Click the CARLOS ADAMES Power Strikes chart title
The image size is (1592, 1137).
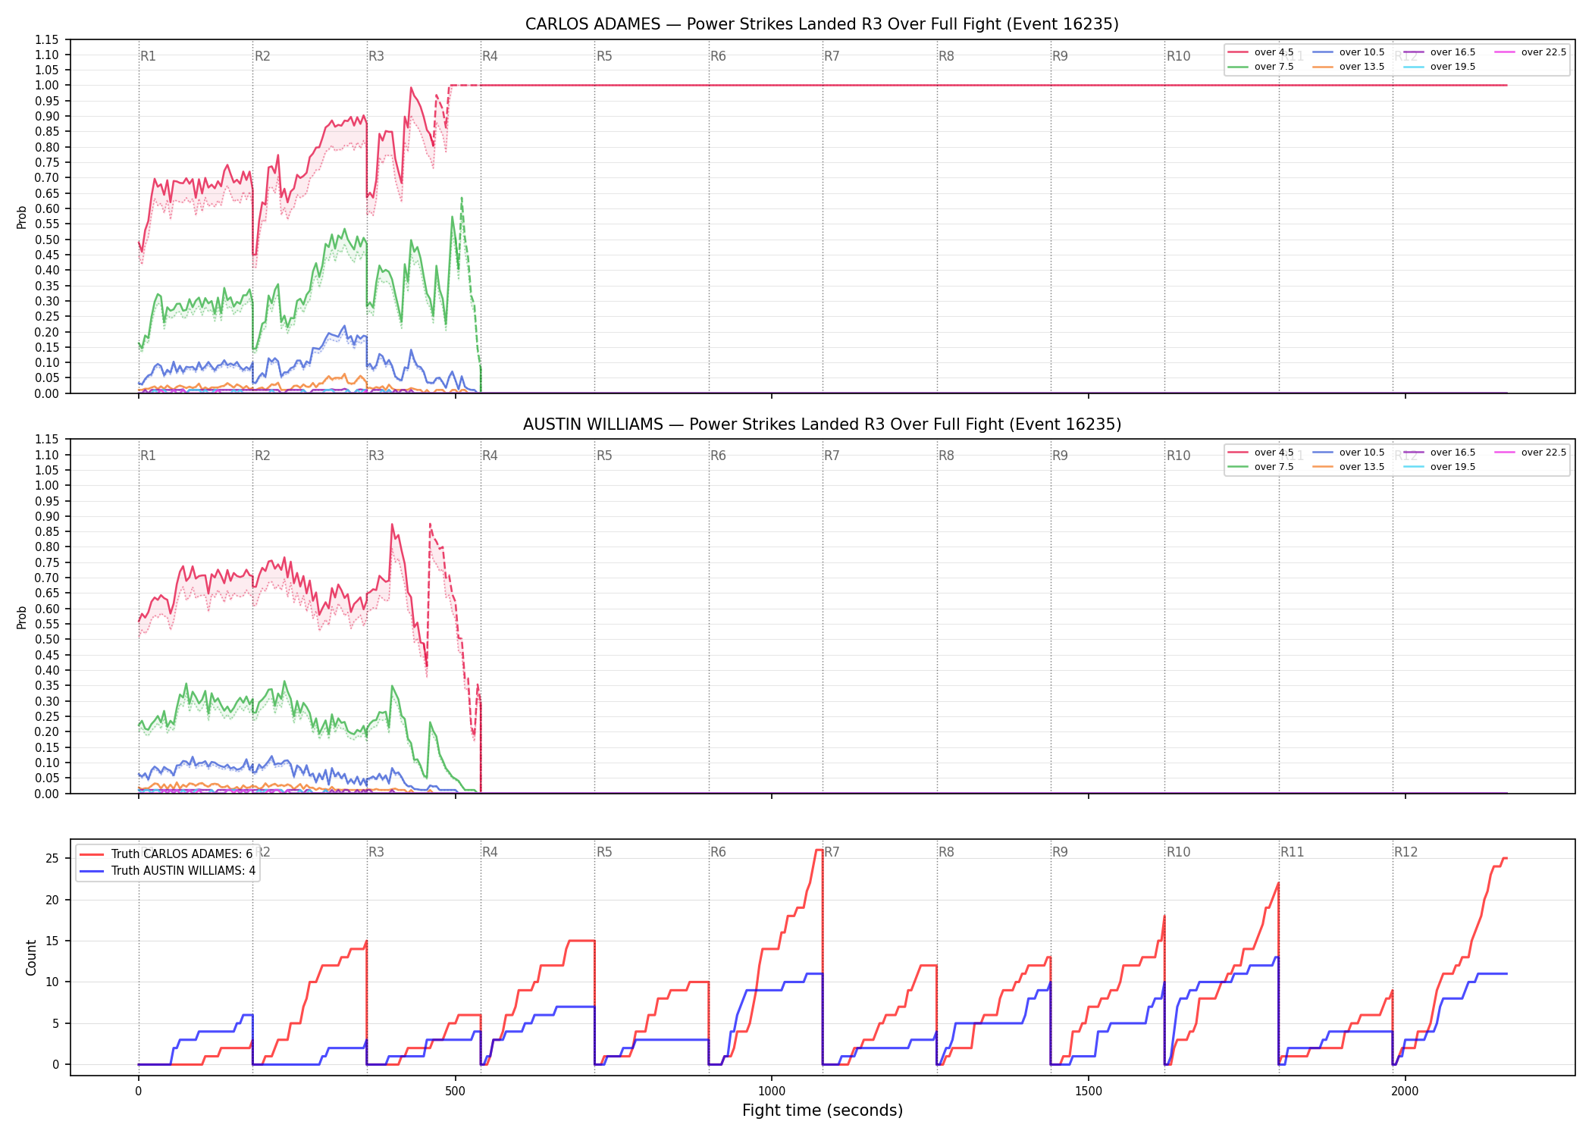coord(822,24)
